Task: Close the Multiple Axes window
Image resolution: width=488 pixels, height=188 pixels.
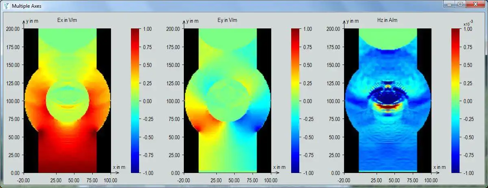Action: click(475, 4)
